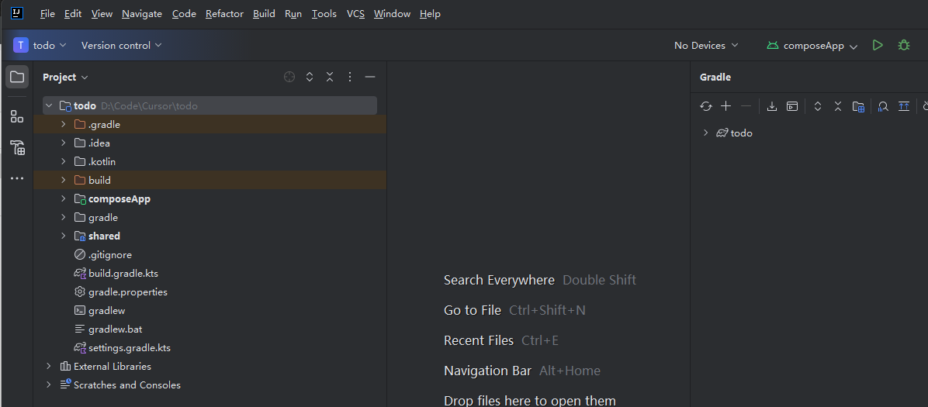Viewport: 928px width, 407px height.
Task: Select the build.gradle.kts file
Action: click(x=123, y=274)
